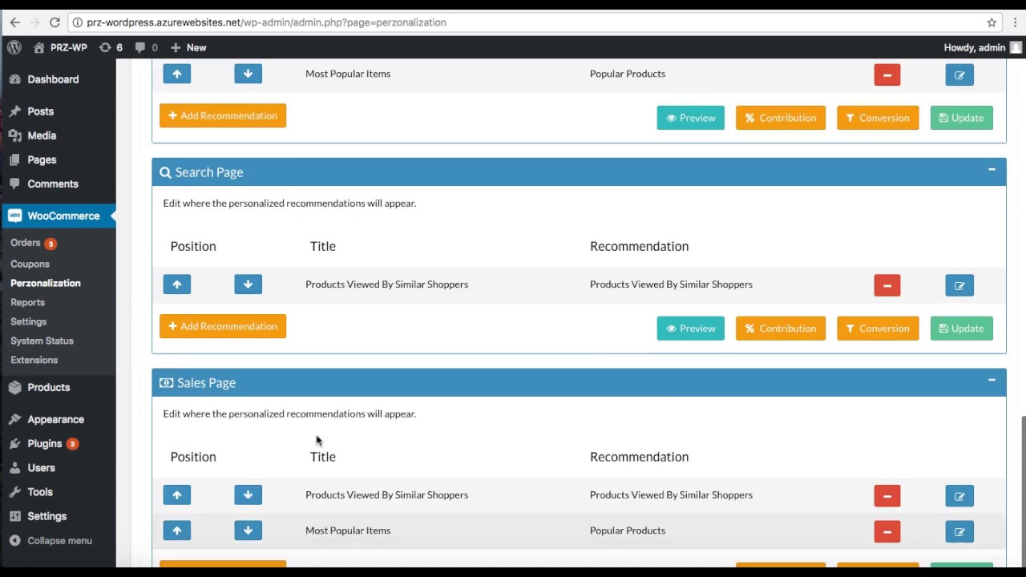
Task: Open the Media section
Action: pyautogui.click(x=42, y=135)
